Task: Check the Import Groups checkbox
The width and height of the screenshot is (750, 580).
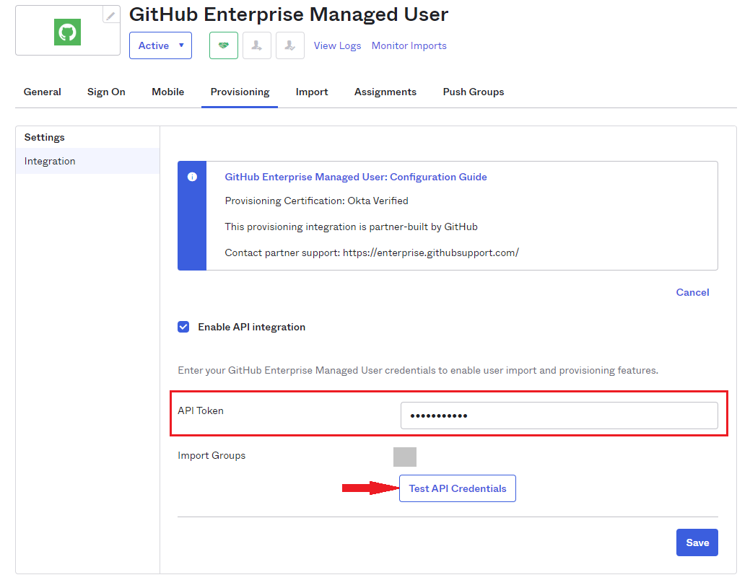Action: pos(404,457)
